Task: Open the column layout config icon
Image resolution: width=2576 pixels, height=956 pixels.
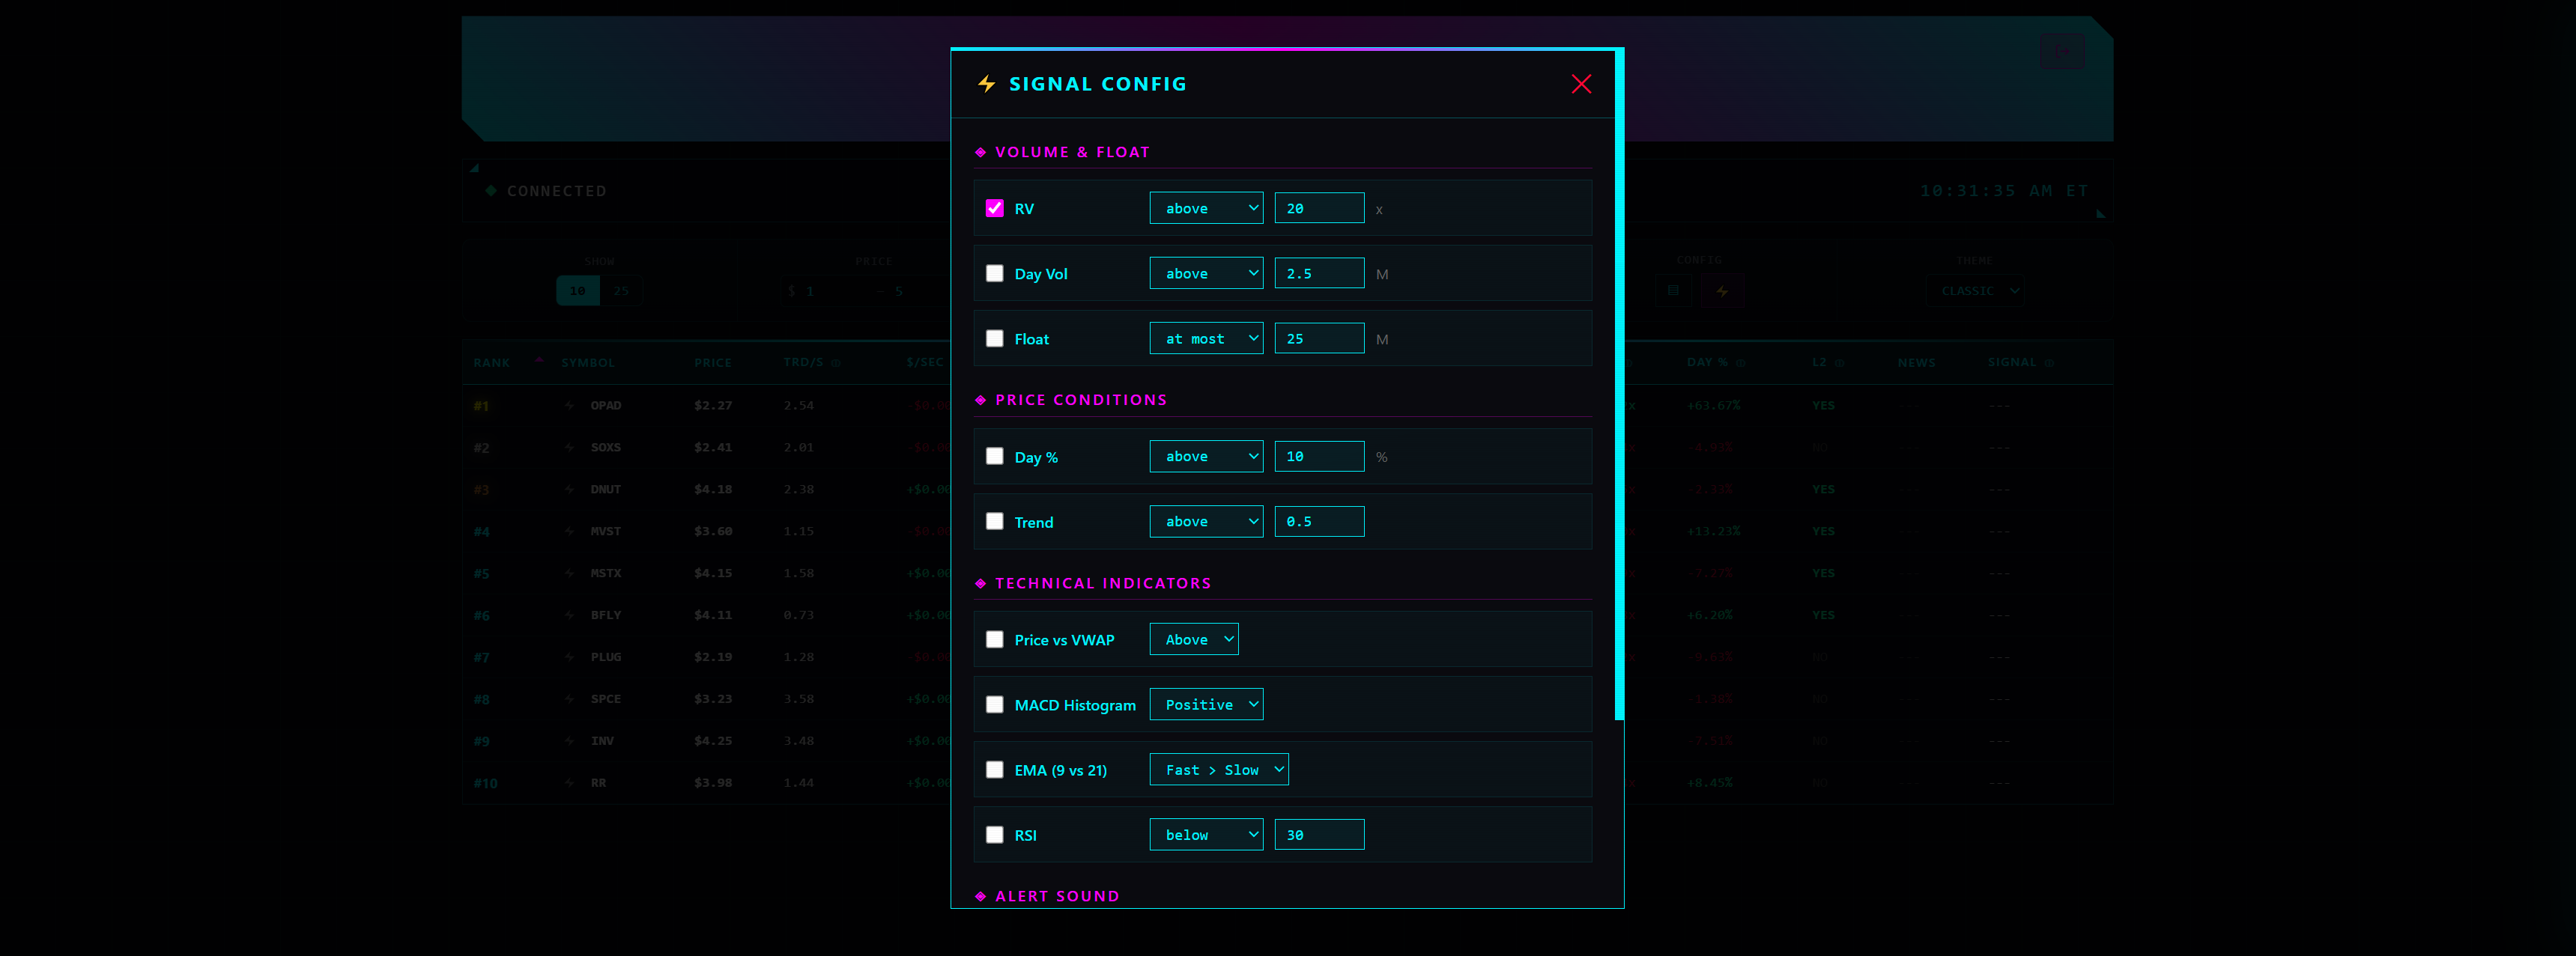Action: pos(1673,290)
